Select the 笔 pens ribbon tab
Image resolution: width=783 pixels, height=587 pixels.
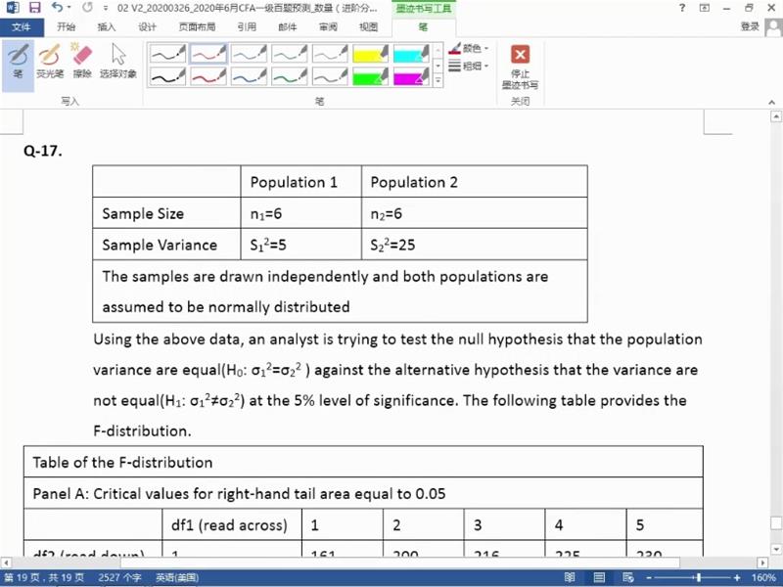423,27
